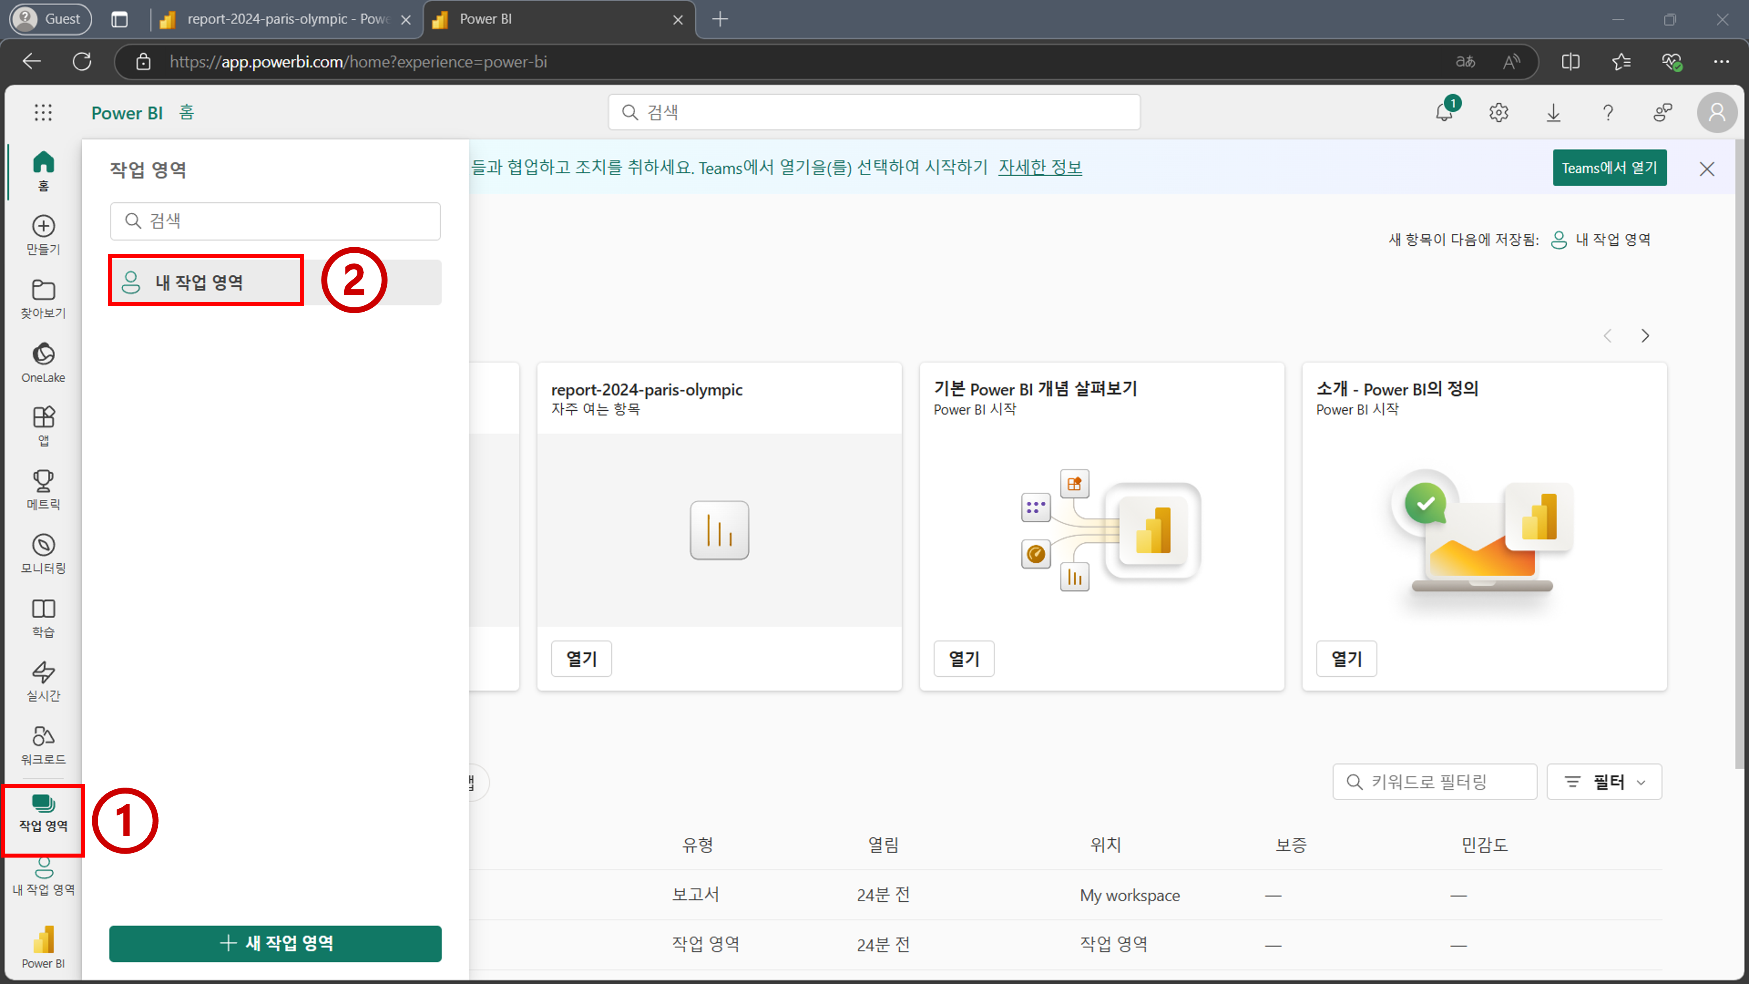Image resolution: width=1749 pixels, height=984 pixels.
Task: Click 새 작업 영역 (new workspace) button
Action: (x=275, y=943)
